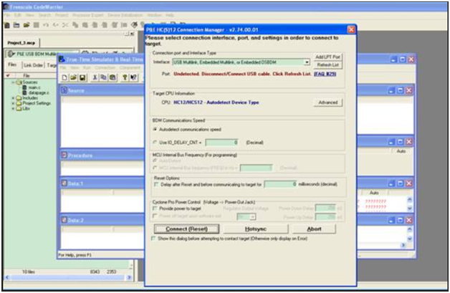Check Provide power to target

pyautogui.click(x=155, y=208)
